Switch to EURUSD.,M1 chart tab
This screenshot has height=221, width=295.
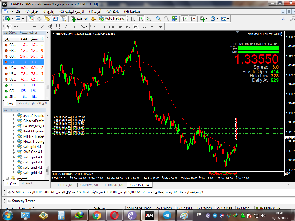point(114,185)
